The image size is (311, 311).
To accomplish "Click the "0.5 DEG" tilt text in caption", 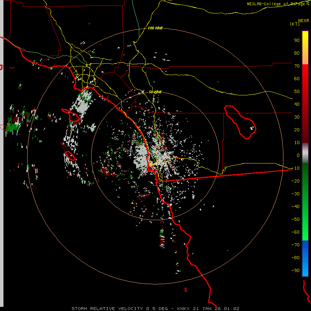I will (157, 309).
